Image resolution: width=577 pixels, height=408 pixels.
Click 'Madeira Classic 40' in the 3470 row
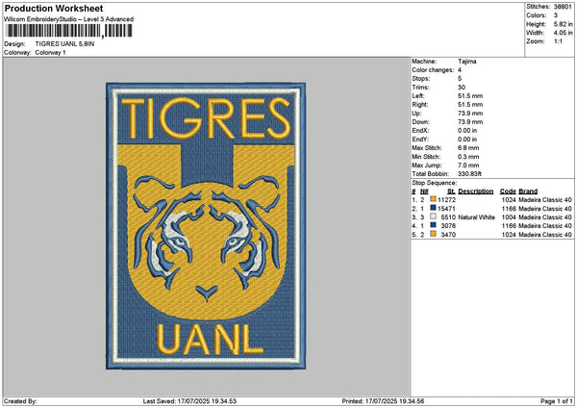pyautogui.click(x=545, y=235)
